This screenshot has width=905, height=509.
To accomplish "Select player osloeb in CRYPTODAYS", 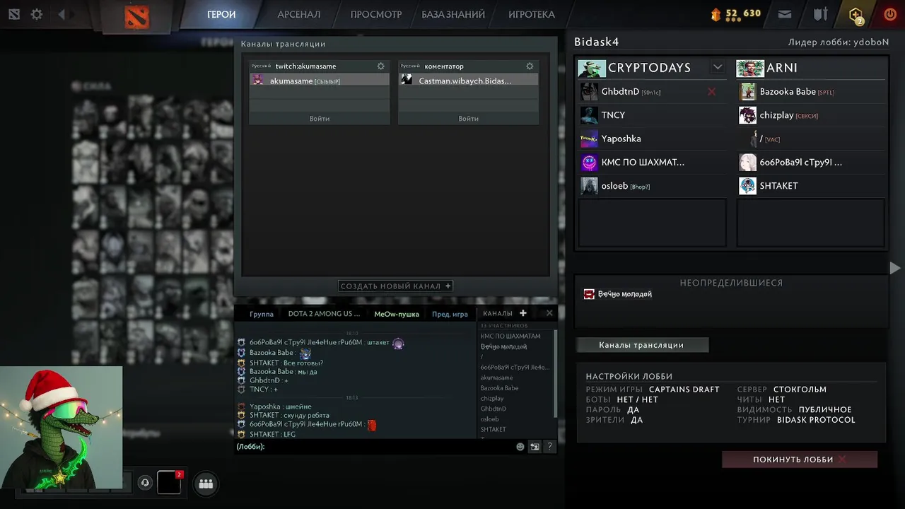I will pos(653,186).
